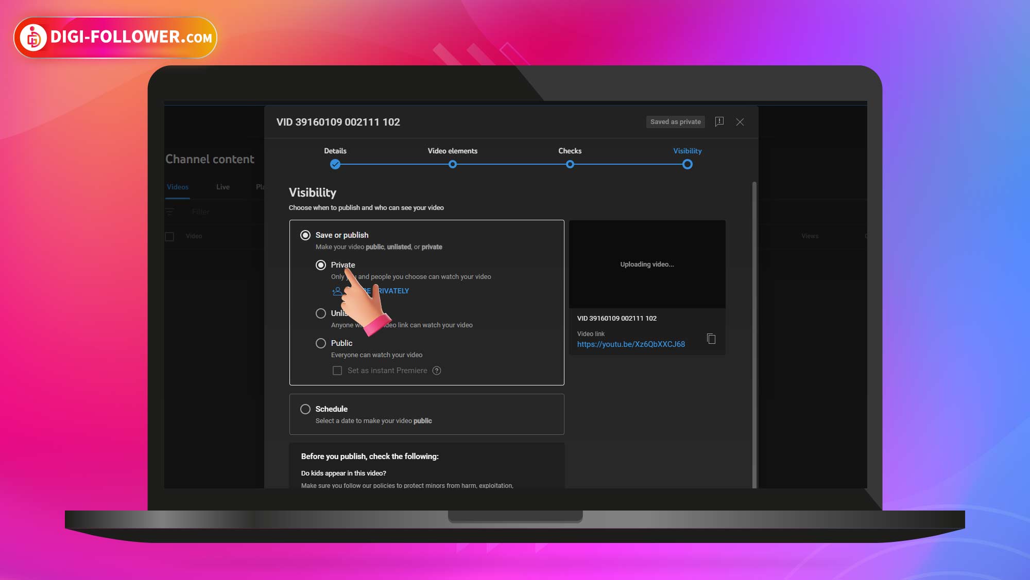Select the Public visibility radio button

321,343
